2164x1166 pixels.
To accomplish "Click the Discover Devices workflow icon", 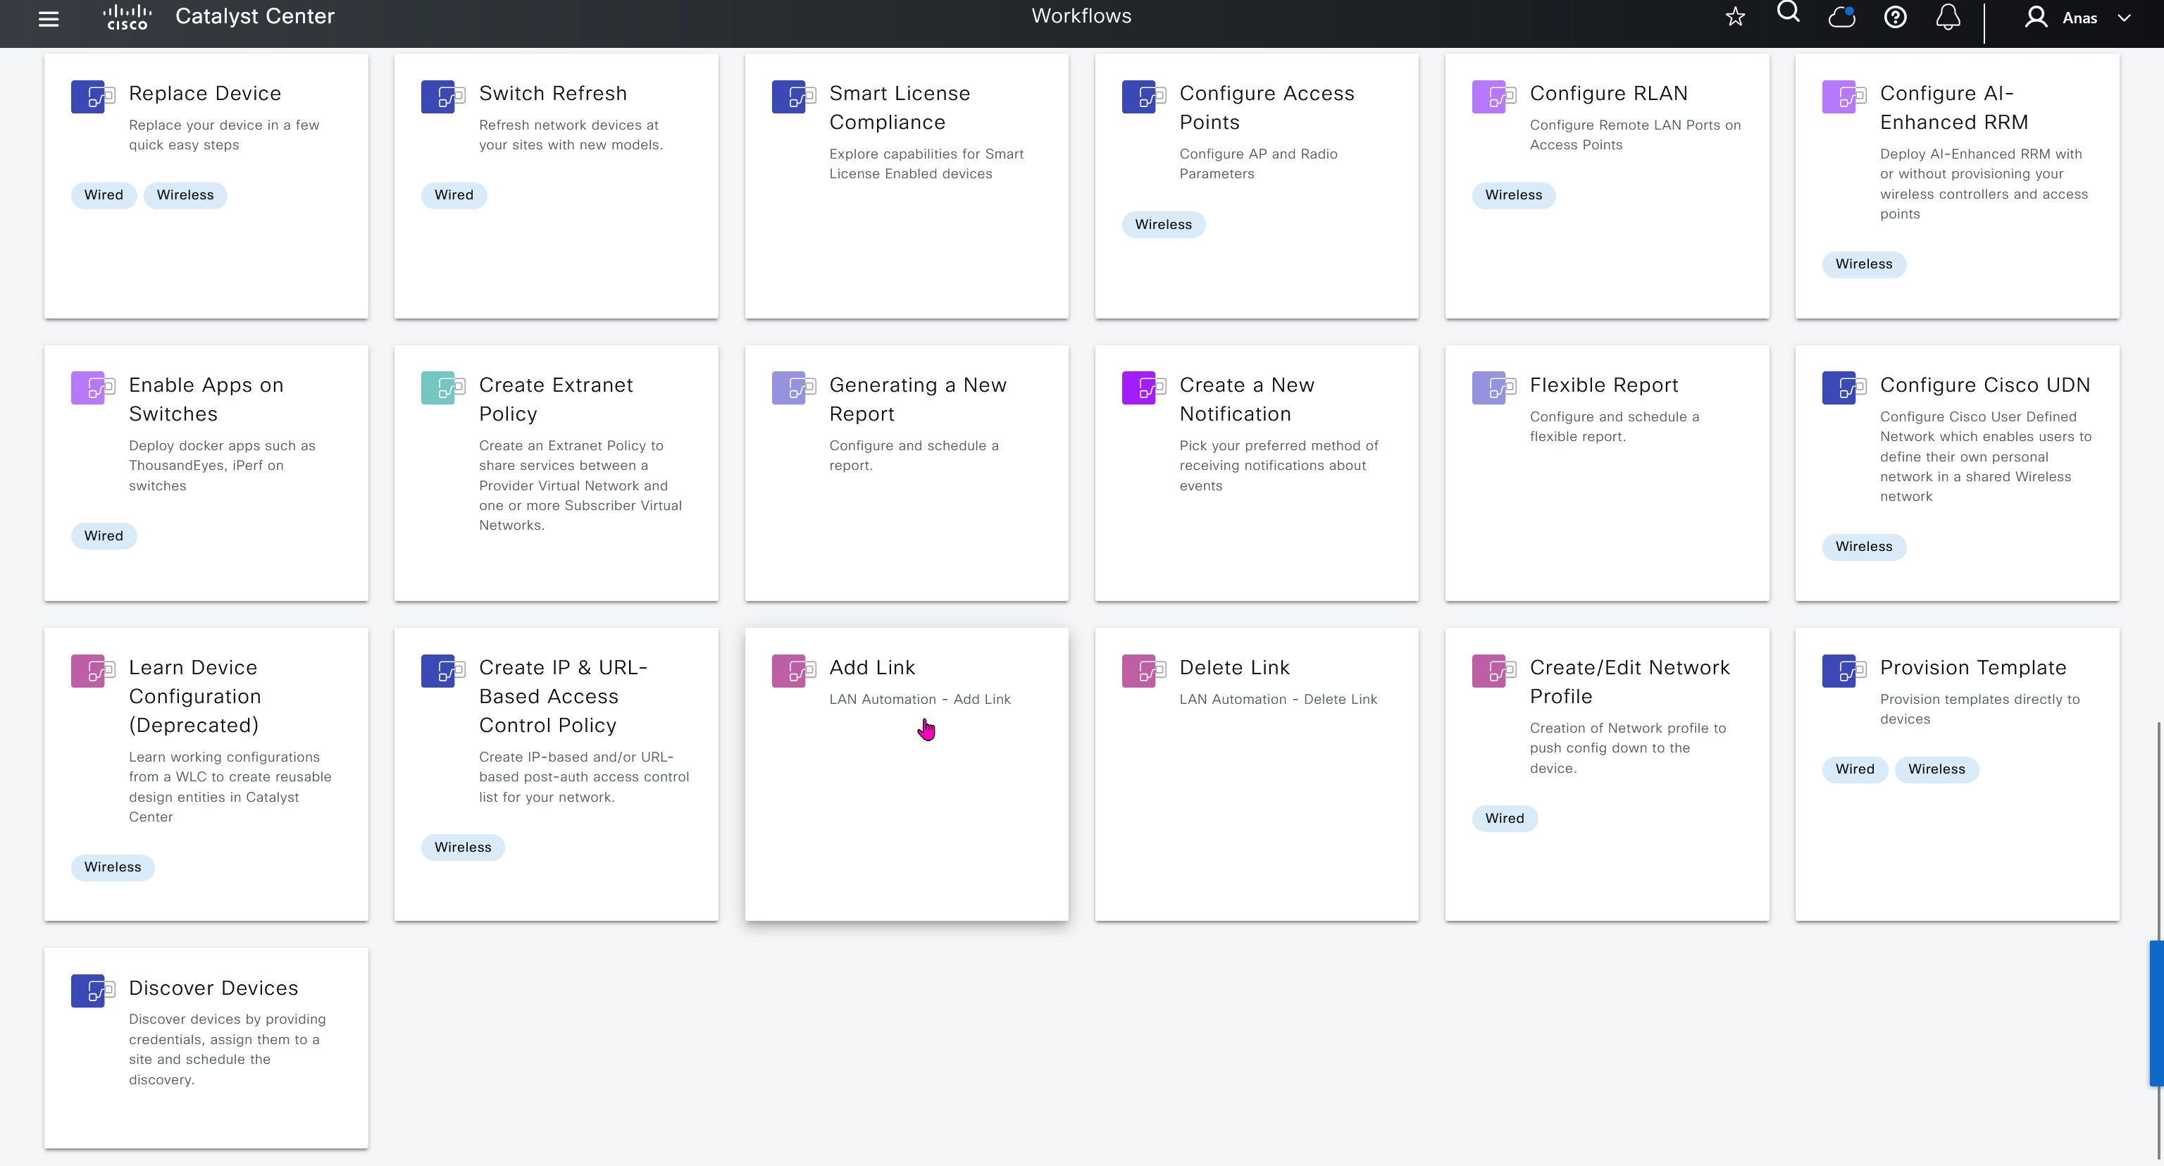I will coord(92,991).
